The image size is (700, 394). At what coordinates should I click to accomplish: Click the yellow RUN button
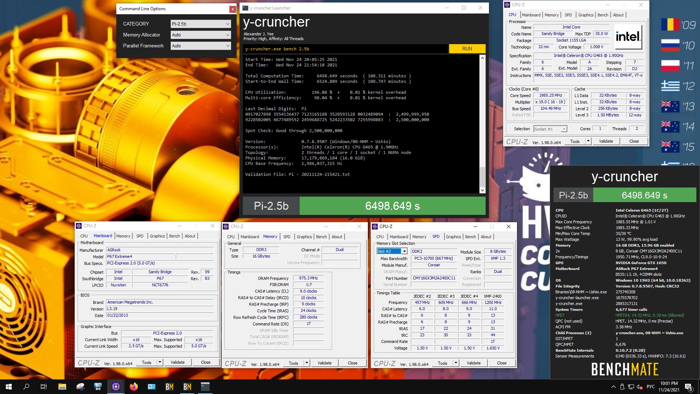pyautogui.click(x=467, y=49)
